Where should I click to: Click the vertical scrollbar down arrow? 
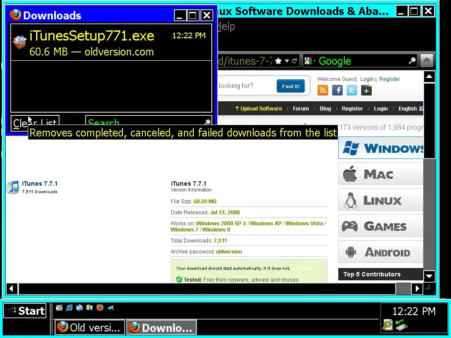click(x=429, y=276)
